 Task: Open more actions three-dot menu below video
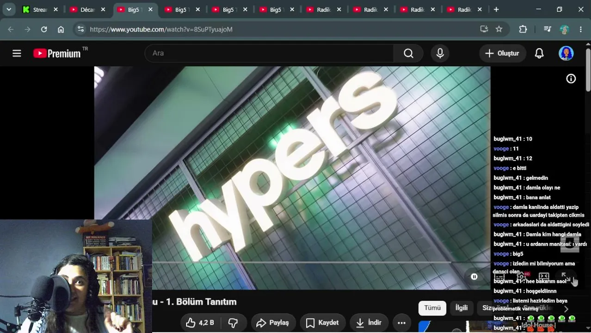(401, 323)
